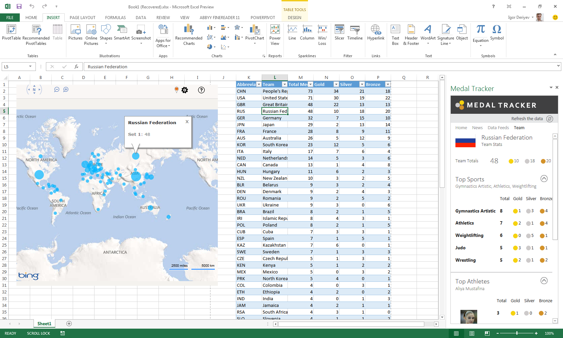The image size is (563, 338).
Task: Select Normal view in the status bar
Action: pyautogui.click(x=456, y=333)
